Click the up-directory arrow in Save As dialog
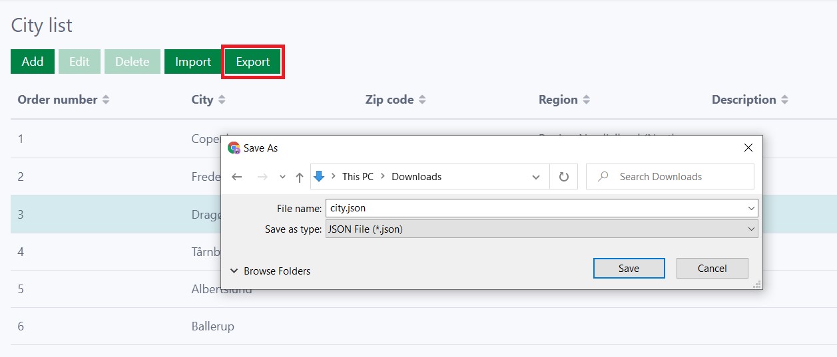837x357 pixels. point(300,177)
